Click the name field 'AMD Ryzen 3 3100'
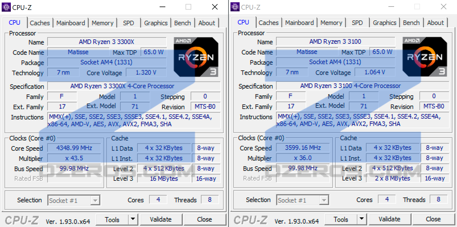Viewport: 457px width, 227px height. [335, 41]
